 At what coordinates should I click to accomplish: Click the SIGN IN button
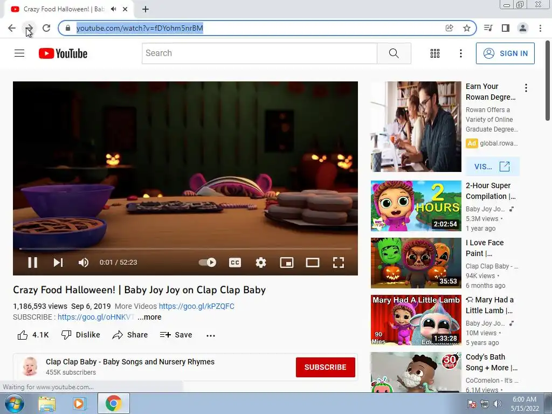[505, 53]
